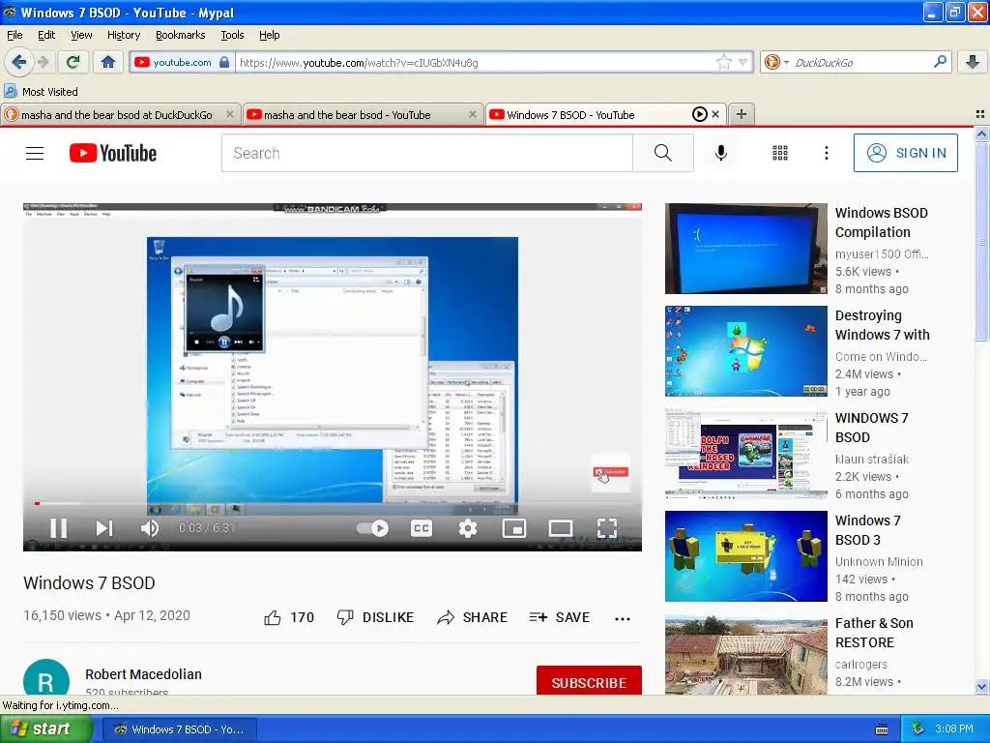
Task: Click the SAVE to playlist button
Action: coord(560,617)
